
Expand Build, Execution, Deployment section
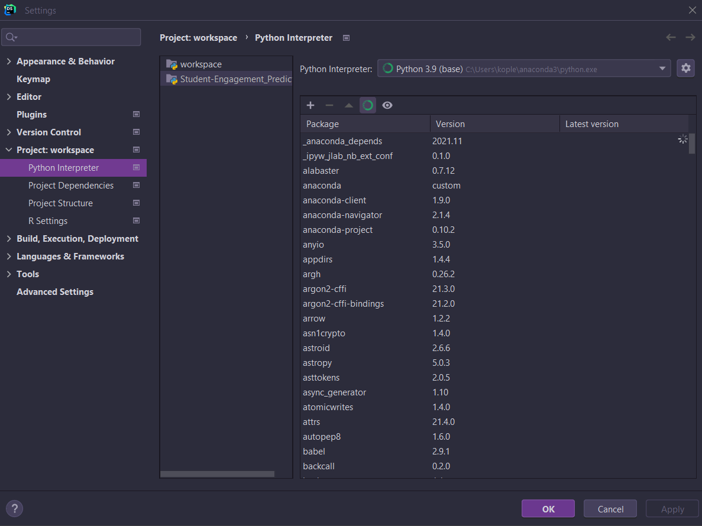tap(9, 238)
